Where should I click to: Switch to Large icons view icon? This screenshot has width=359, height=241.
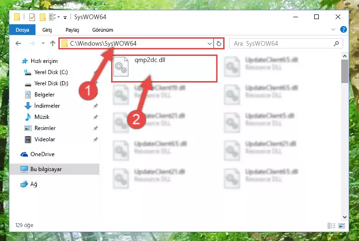(342, 226)
